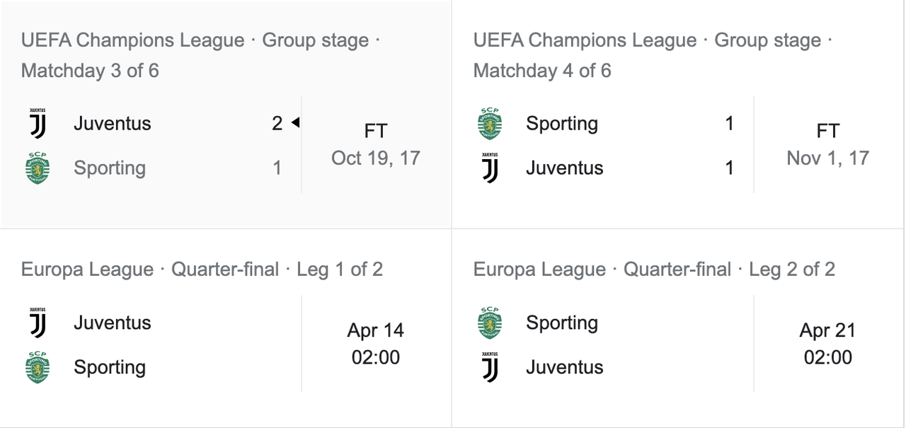Select the Apr 21 02:00 fixture time
This screenshot has height=428, width=906.
(x=827, y=344)
